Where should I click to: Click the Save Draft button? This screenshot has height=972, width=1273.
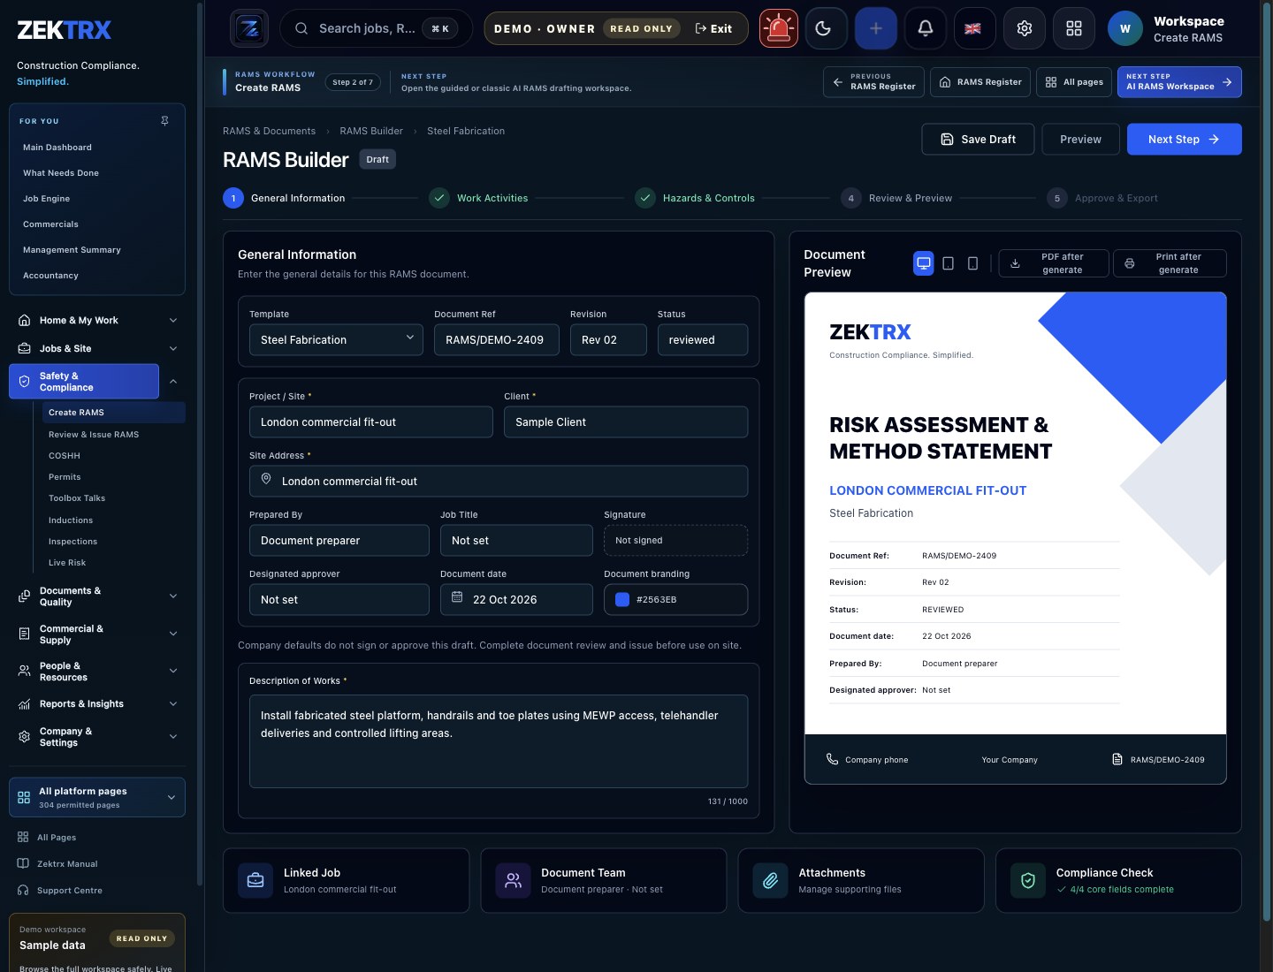978,139
